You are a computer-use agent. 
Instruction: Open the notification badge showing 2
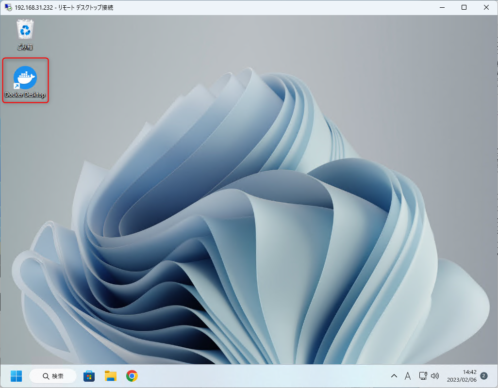484,376
